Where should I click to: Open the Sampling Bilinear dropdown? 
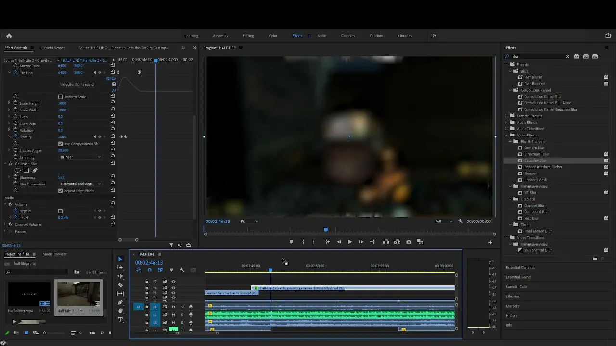click(80, 157)
